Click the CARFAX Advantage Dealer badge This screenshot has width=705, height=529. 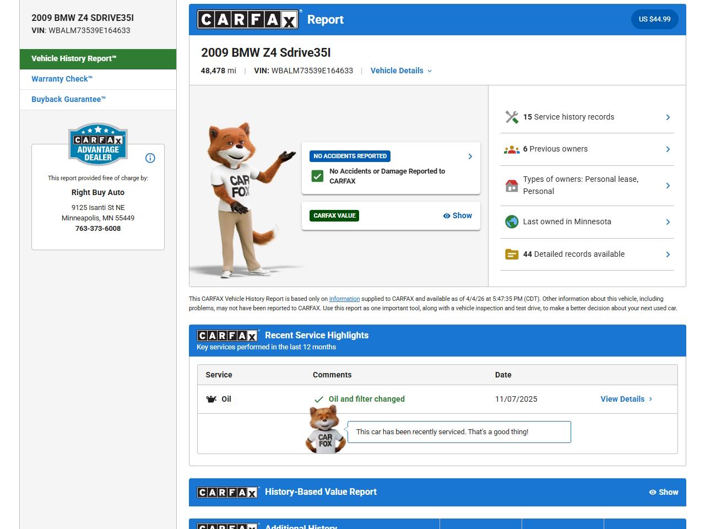tap(98, 144)
